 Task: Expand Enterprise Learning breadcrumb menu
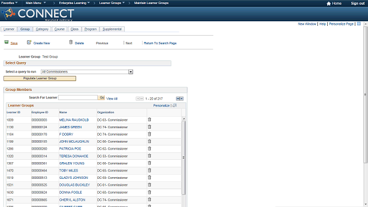pyautogui.click(x=74, y=3)
